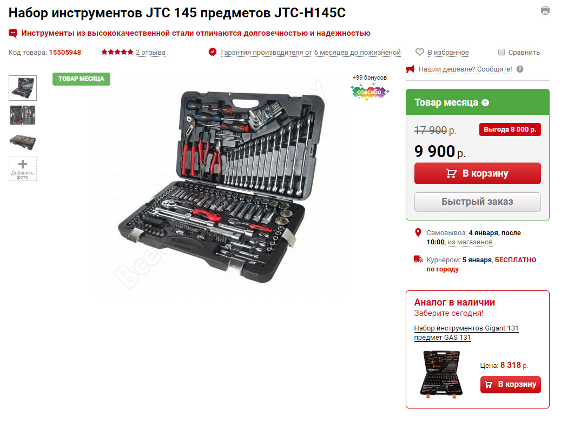
Task: Click the question mark beside Нашли дешевле
Action: coord(520,69)
